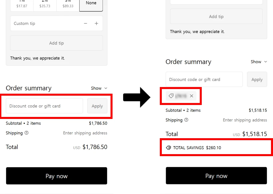This screenshot has height=194, width=273.
Task: Choose the $17.87 tip option
Action: pos(22,4)
